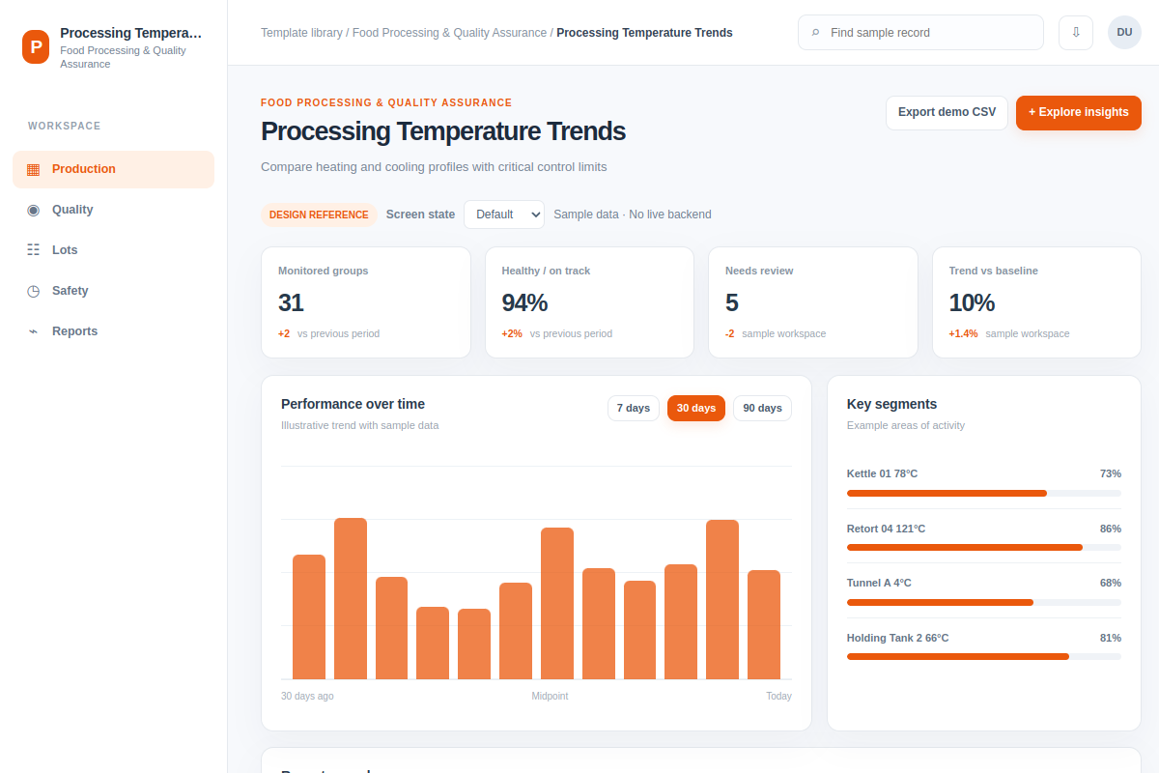Click the search magnifier icon
Viewport: 1159px width, 773px height.
(815, 33)
